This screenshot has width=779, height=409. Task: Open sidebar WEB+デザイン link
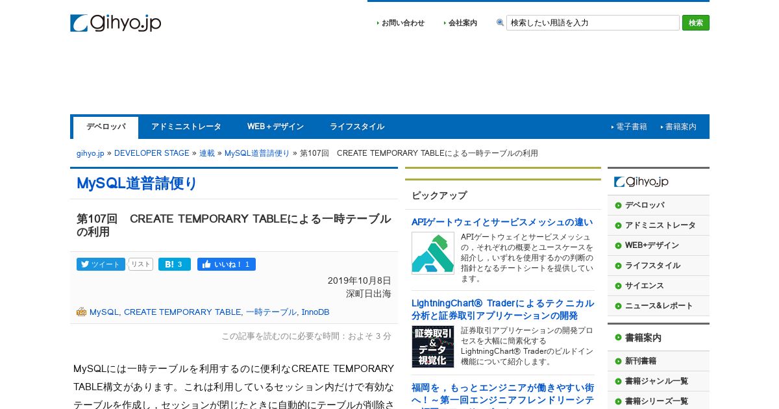[652, 245]
